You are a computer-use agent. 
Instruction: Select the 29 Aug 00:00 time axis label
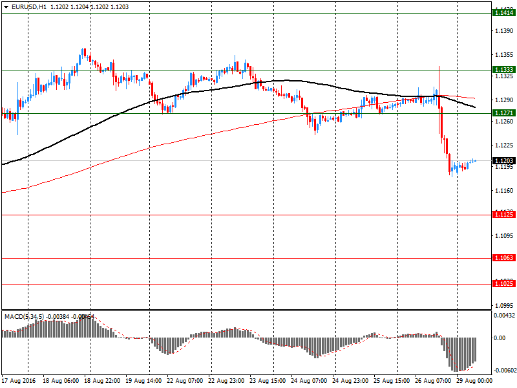(x=474, y=381)
